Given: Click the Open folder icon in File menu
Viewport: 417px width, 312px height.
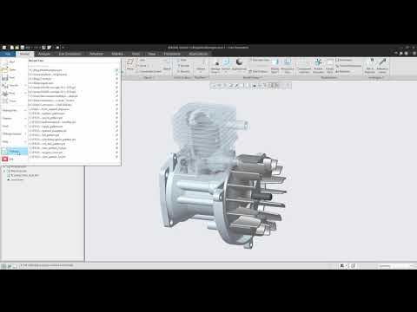Looking at the screenshot, I should point(5,69).
